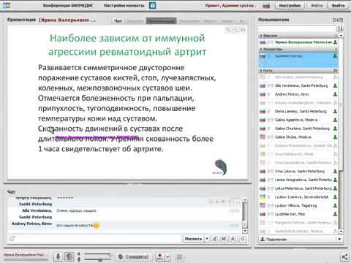Open the dropdown arrow next to the record button
The width and height of the screenshot is (351, 263).
click(x=167, y=256)
